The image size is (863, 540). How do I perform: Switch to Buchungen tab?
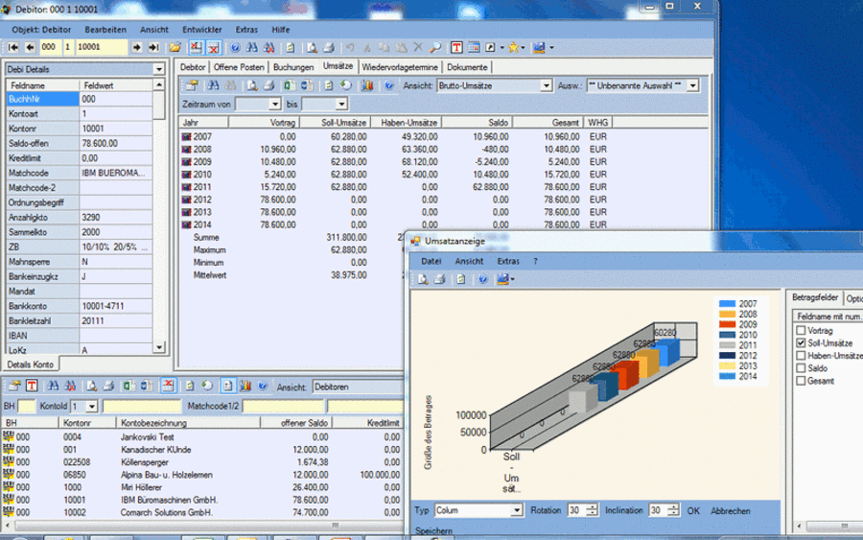[x=293, y=67]
